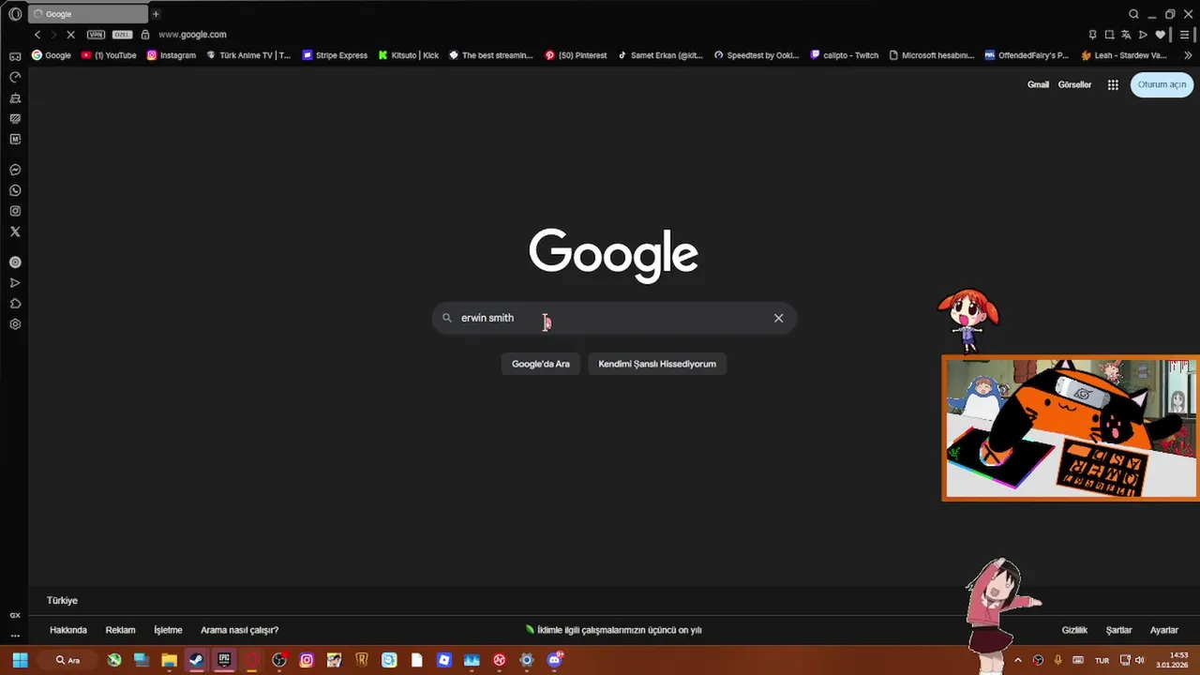The height and width of the screenshot is (675, 1200).
Task: Translate the page with the translate icon
Action: [1126, 35]
